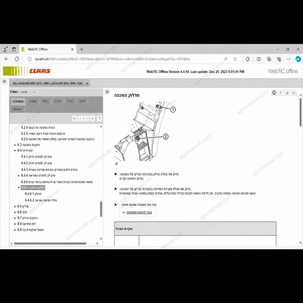Collapse tree section 6.4
303x303 pixels.
[x=15, y=151]
